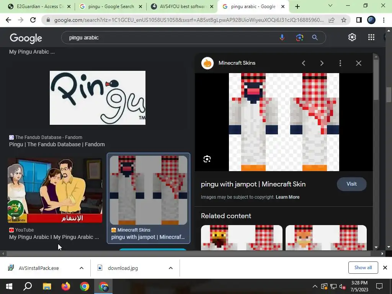Open Pingu Fandub Database Fandom link
Viewport: 392px width, 294px height.
[57, 144]
